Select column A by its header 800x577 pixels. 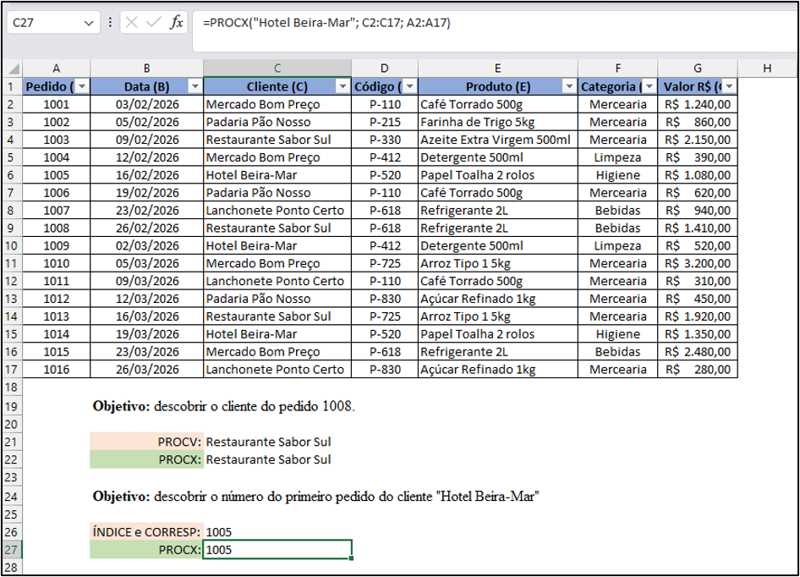pos(56,69)
